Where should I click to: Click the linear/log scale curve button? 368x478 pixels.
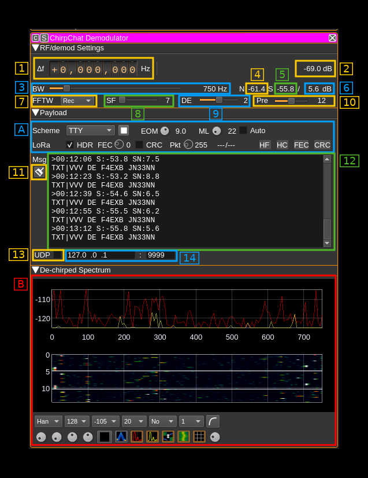(213, 421)
